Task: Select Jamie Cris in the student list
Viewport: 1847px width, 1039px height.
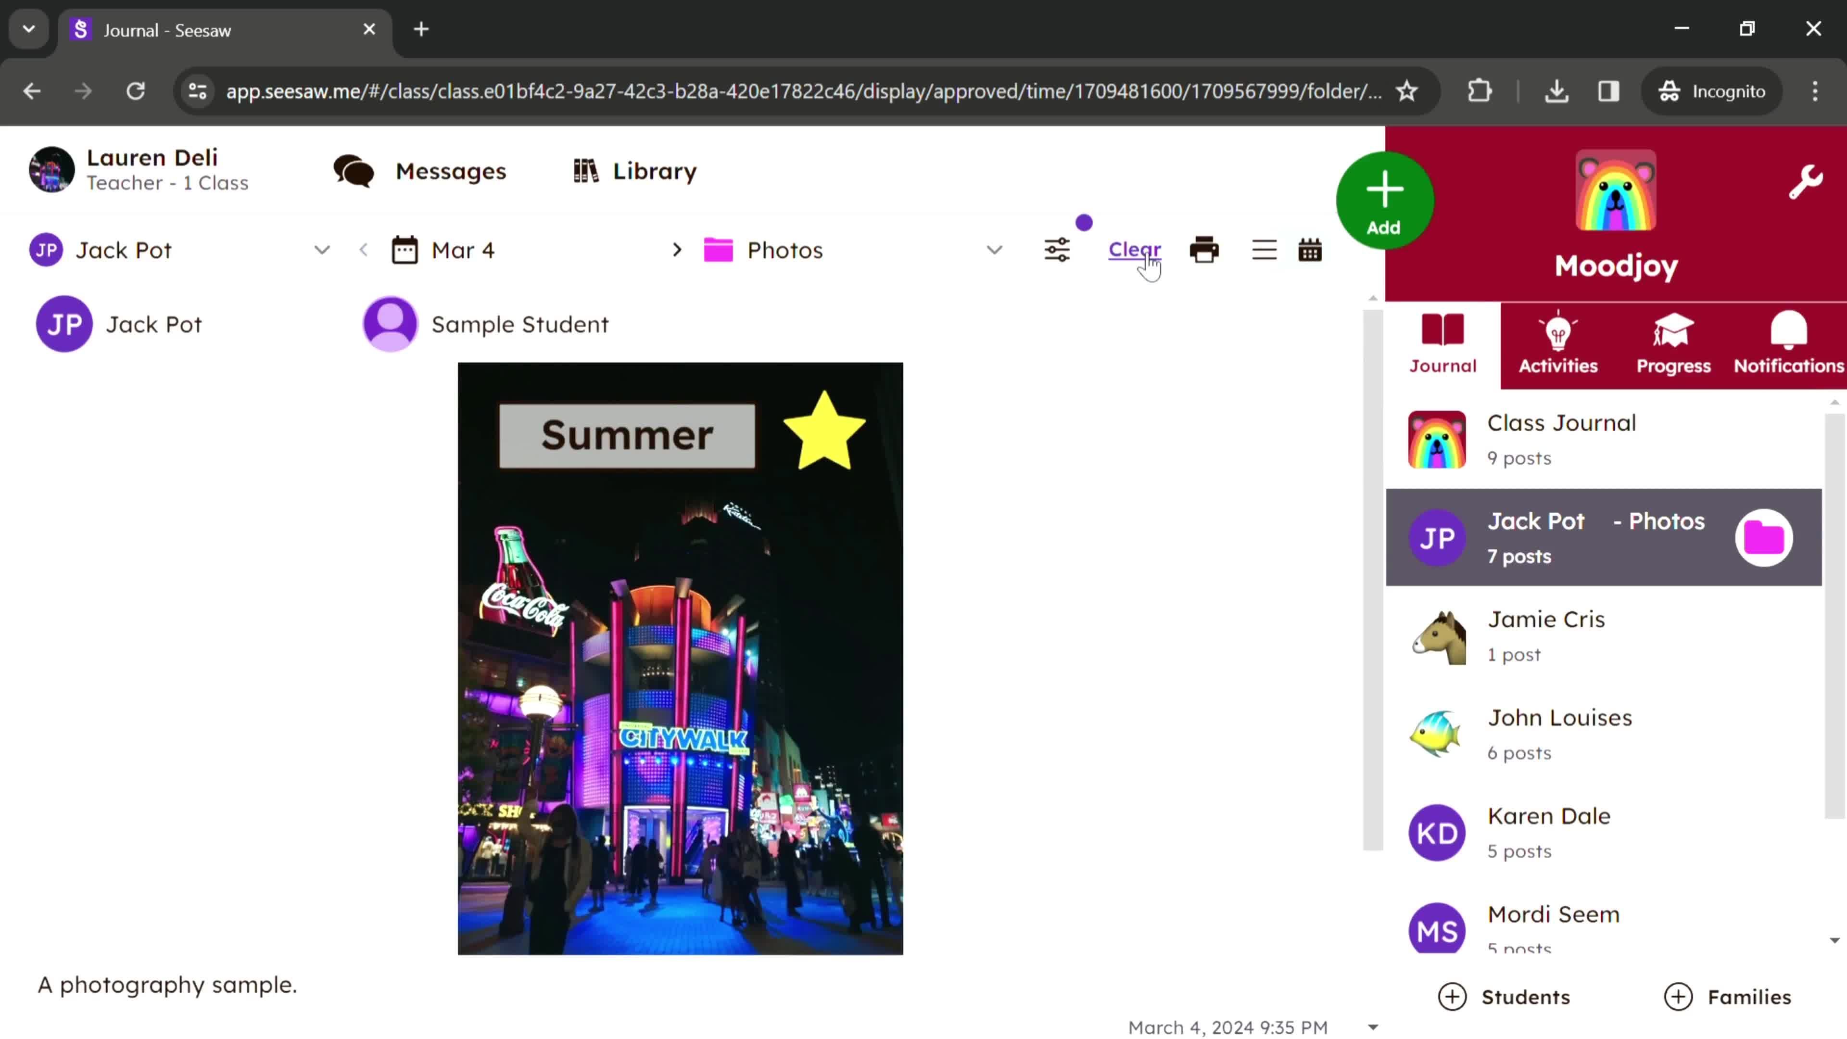Action: coord(1604,636)
